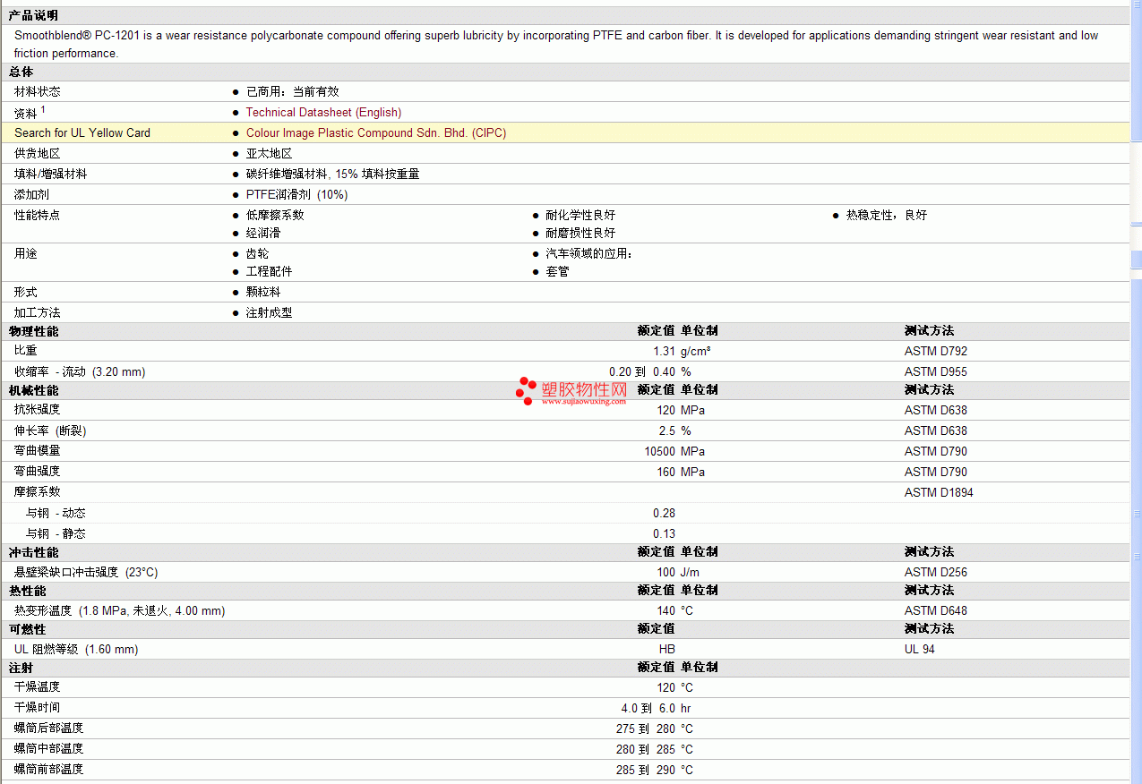Click the 比重 value 1.31

664,351
